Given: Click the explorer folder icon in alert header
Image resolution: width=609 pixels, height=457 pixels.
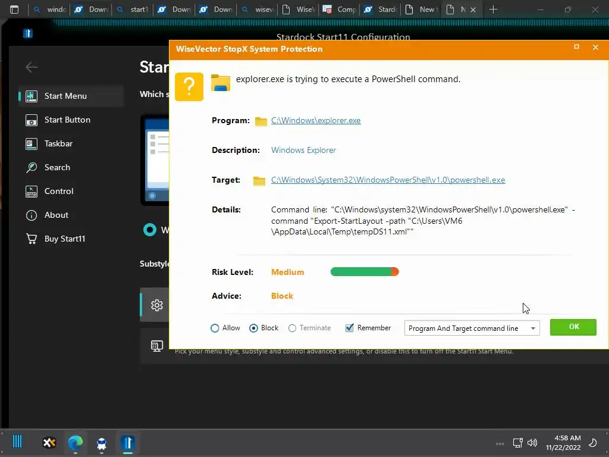Looking at the screenshot, I should (x=221, y=82).
